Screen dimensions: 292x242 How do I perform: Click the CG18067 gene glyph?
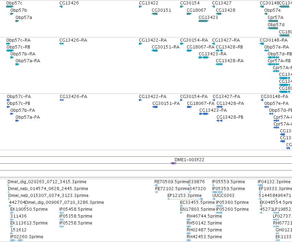[189, 14]
